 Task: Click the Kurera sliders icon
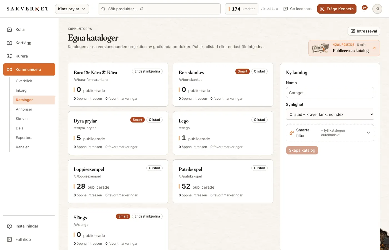9,56
